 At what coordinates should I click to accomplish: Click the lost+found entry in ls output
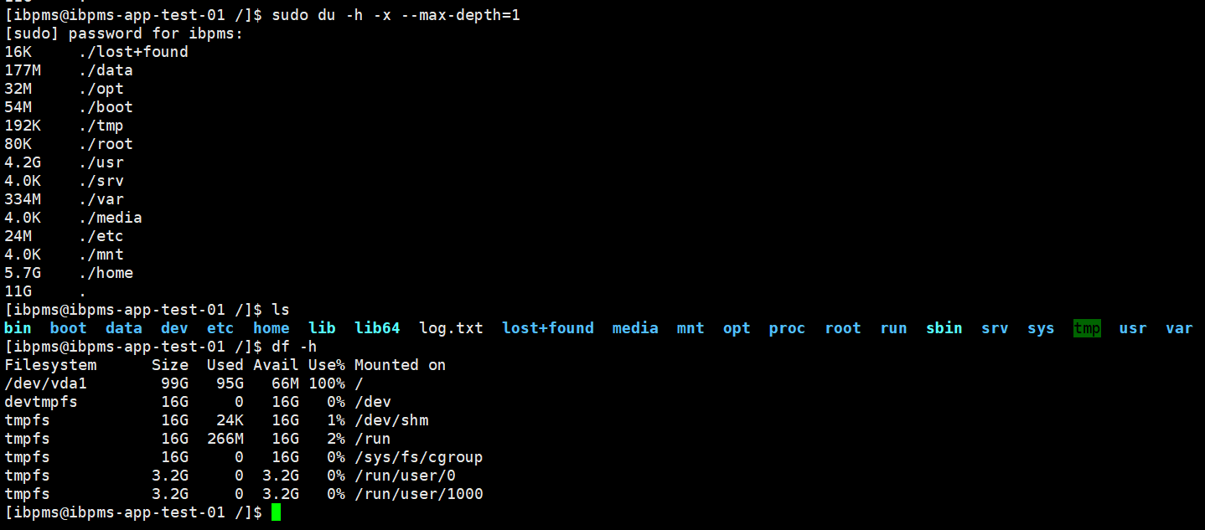[x=548, y=328]
